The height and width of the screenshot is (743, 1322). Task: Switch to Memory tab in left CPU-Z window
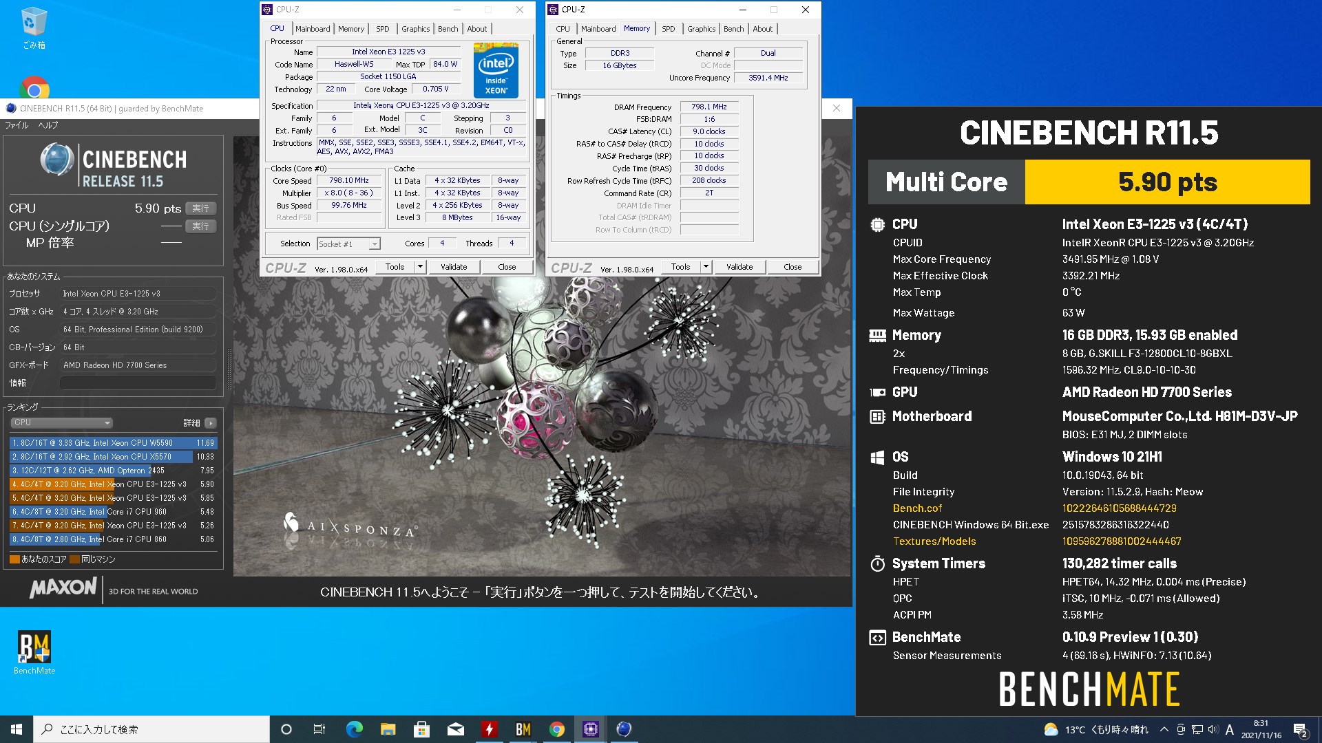click(351, 29)
